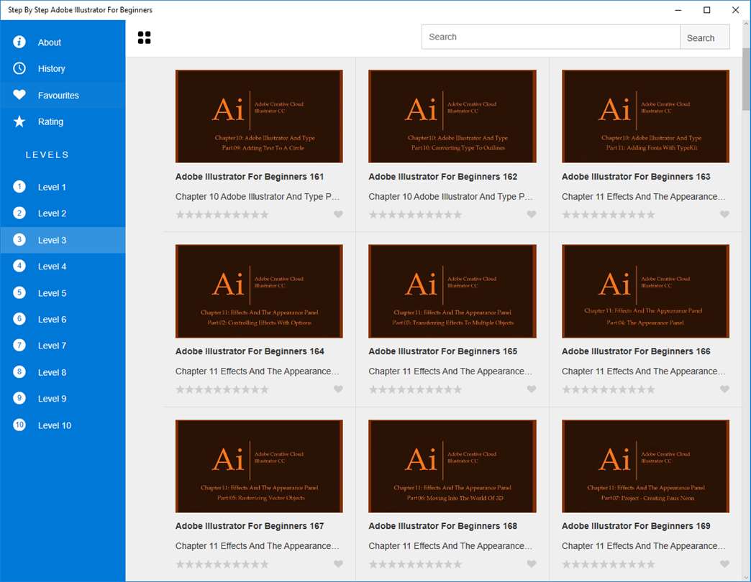Click the Rating text label
This screenshot has width=751, height=582.
click(50, 122)
